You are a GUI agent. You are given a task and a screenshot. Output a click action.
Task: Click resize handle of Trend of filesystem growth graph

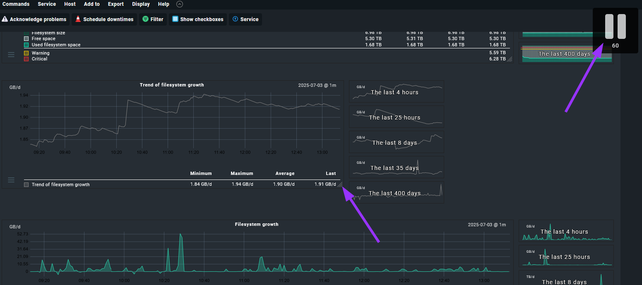(340, 185)
